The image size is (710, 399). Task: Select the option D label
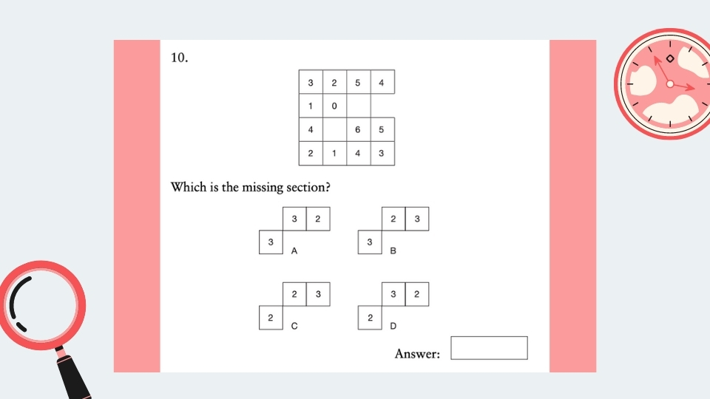click(x=393, y=326)
